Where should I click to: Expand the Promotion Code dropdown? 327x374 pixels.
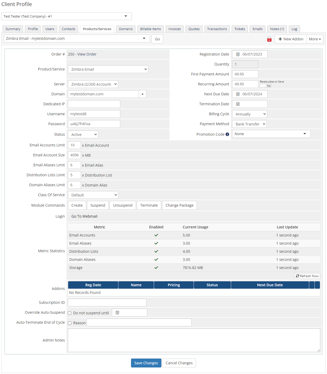pyautogui.click(x=304, y=134)
